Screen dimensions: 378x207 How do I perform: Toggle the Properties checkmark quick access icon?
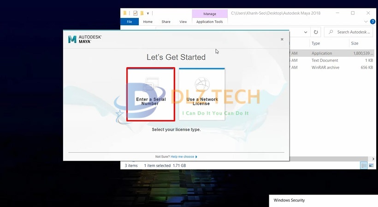pyautogui.click(x=135, y=13)
